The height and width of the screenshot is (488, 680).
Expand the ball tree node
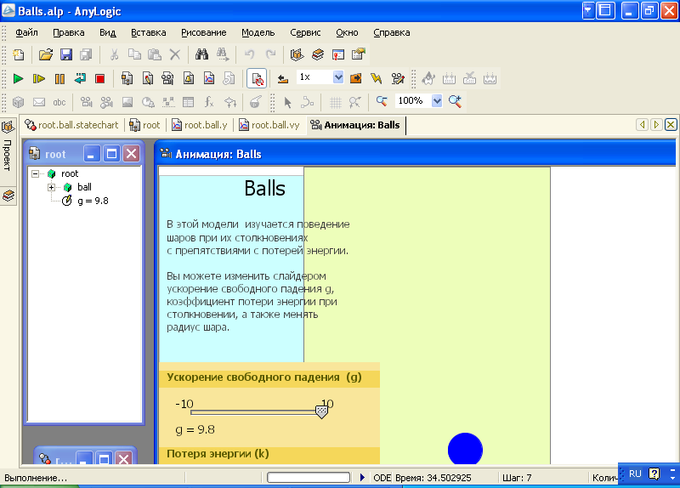coord(52,187)
